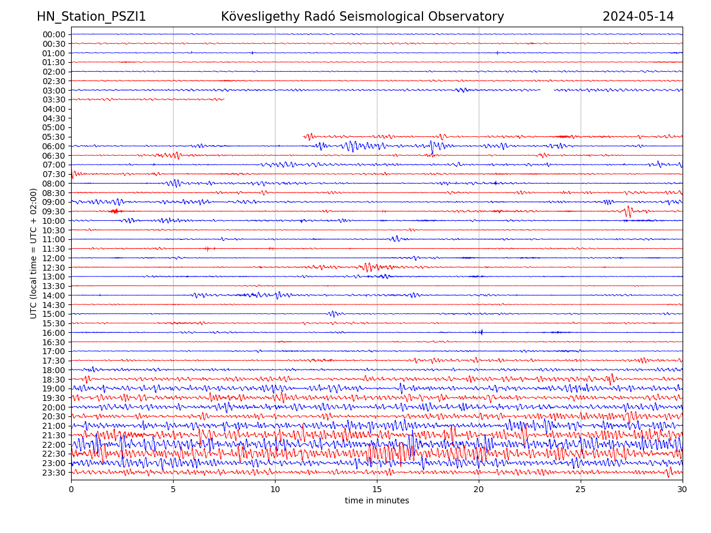Select the 12:30 row time label
The image size is (711, 533).
(53, 268)
